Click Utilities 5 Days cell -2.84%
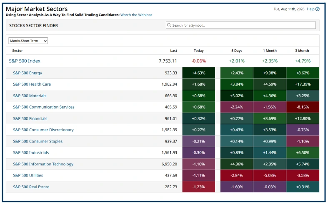Image resolution: width=328 pixels, height=204 pixels. point(237,175)
